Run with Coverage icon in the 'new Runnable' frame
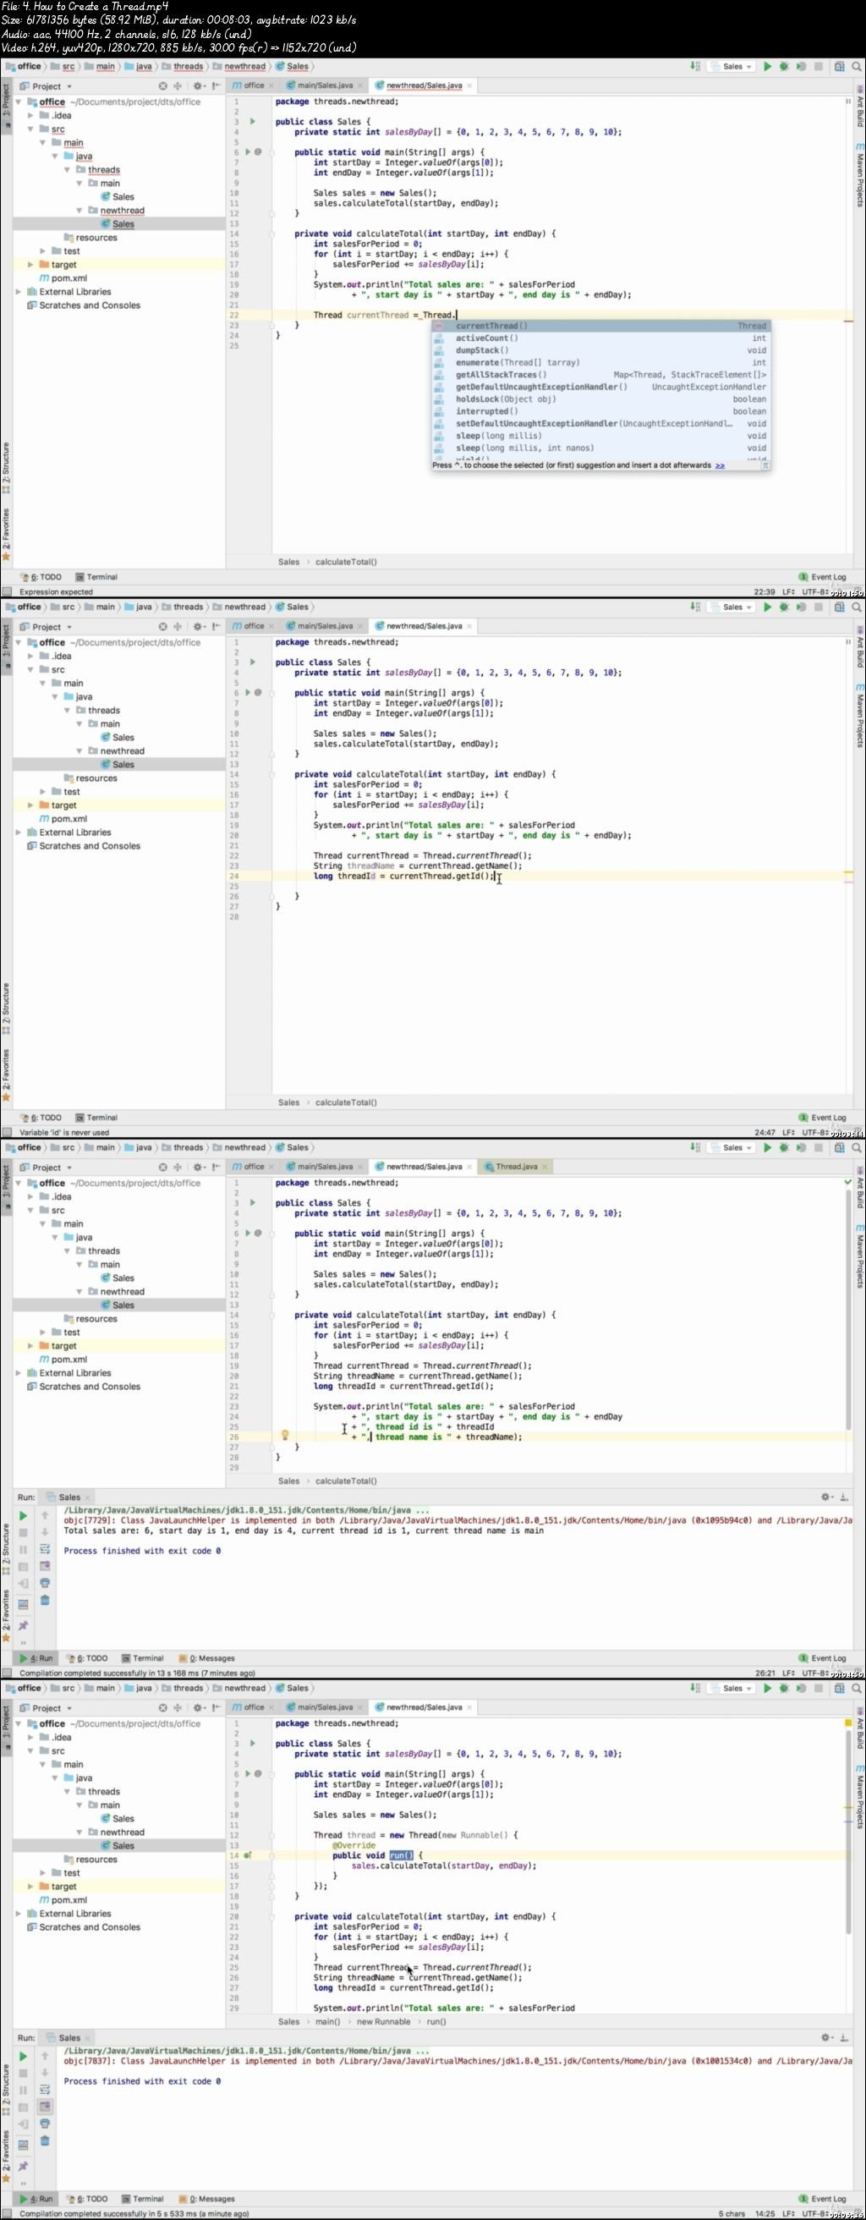 [802, 1687]
